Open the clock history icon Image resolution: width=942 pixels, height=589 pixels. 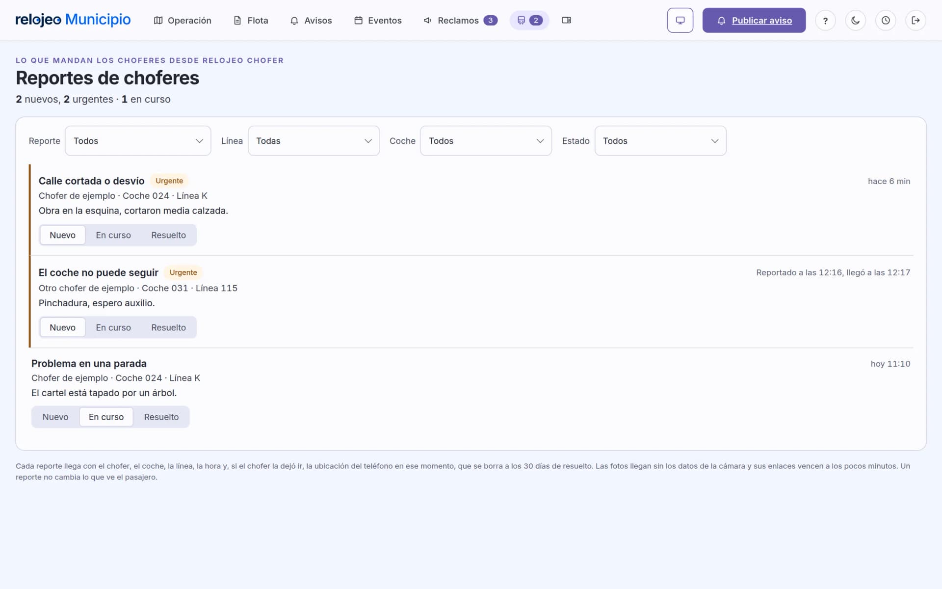pos(886,20)
